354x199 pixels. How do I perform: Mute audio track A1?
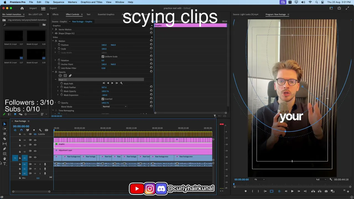[x=35, y=164]
